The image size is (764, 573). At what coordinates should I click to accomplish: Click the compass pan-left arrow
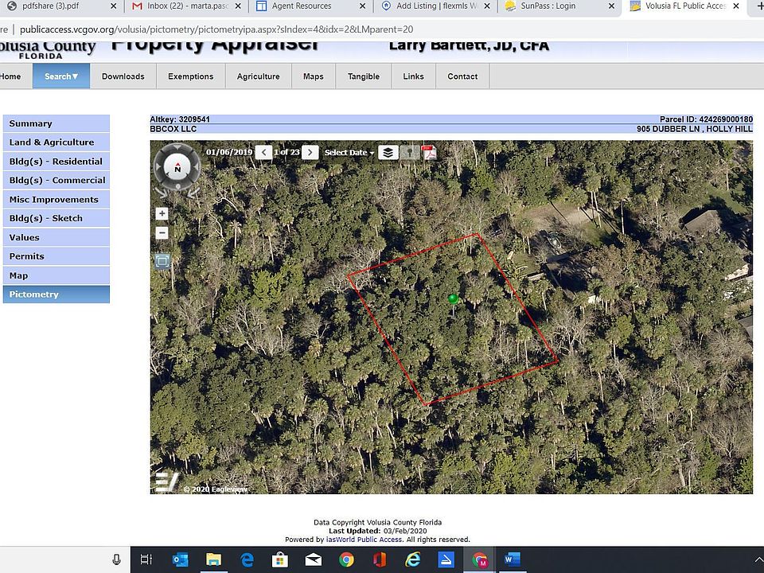[158, 167]
